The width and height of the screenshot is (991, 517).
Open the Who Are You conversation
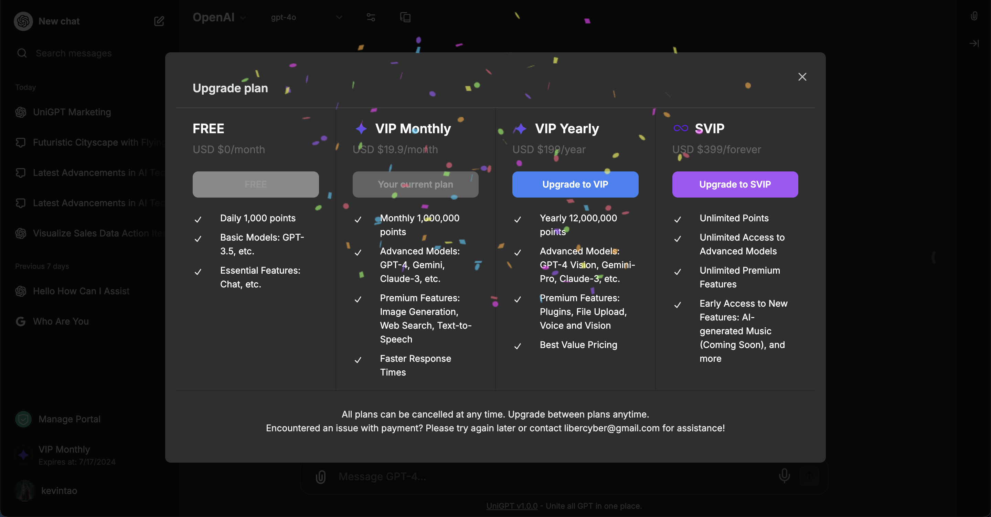tap(61, 321)
